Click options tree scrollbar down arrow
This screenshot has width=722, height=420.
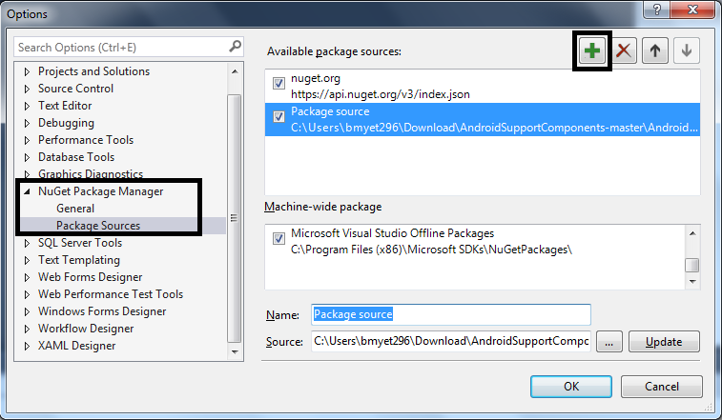235,352
